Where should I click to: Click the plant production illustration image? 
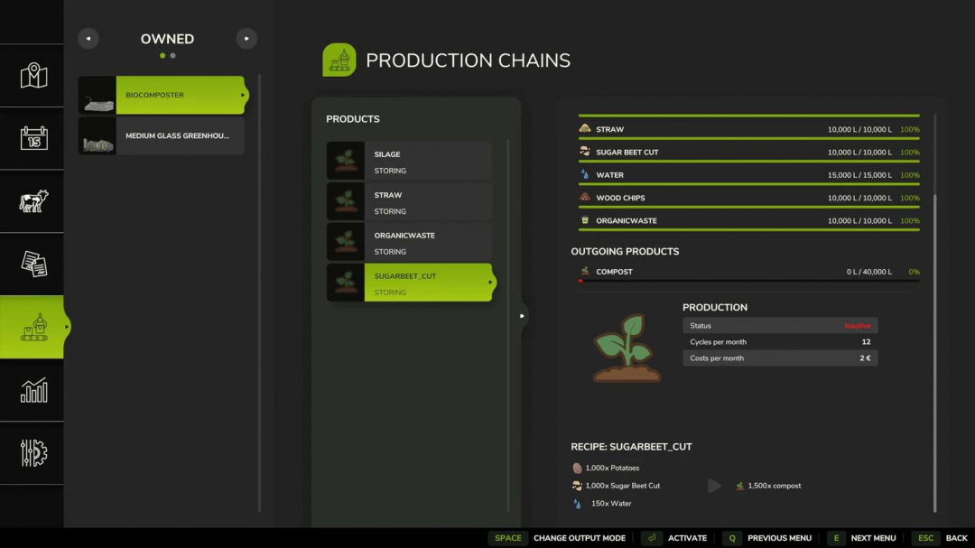point(625,348)
